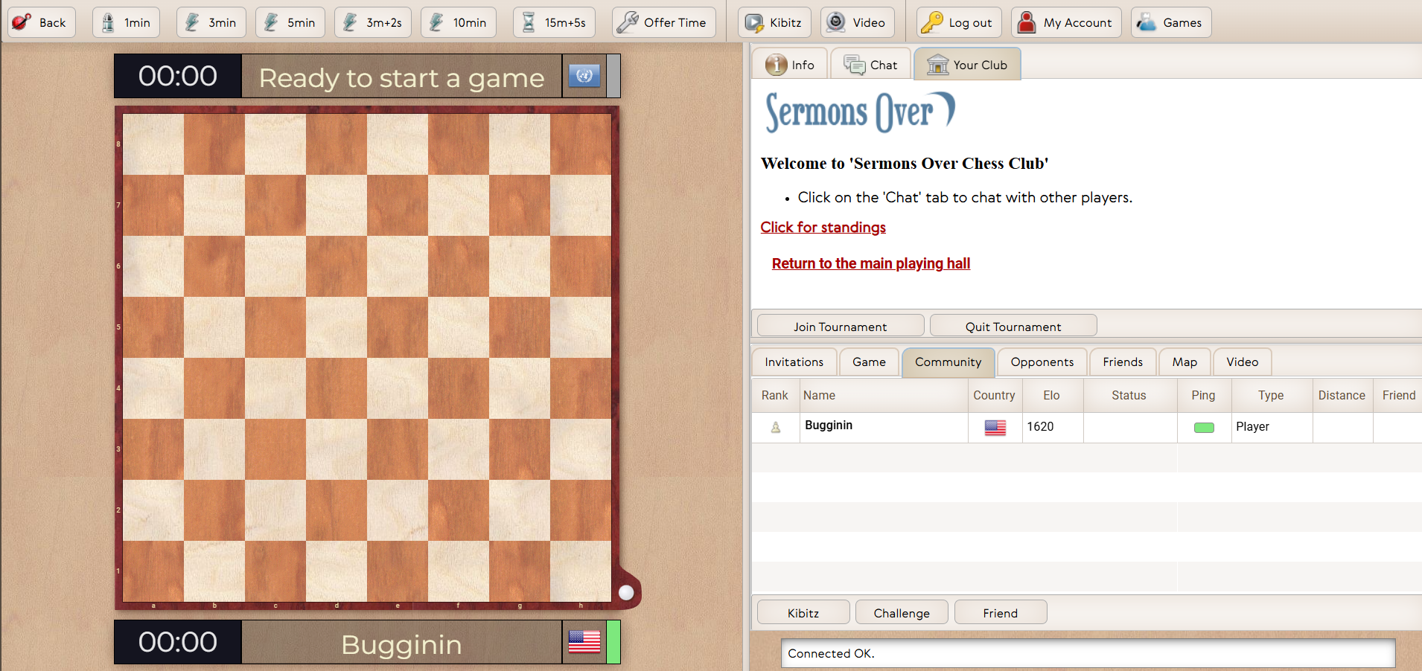Switch to the Chat tab

click(870, 65)
